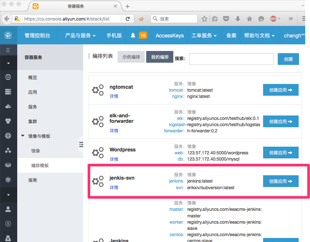This screenshot has height=242, width=310.
Task: Go to browser home page icon
Action: [250, 19]
